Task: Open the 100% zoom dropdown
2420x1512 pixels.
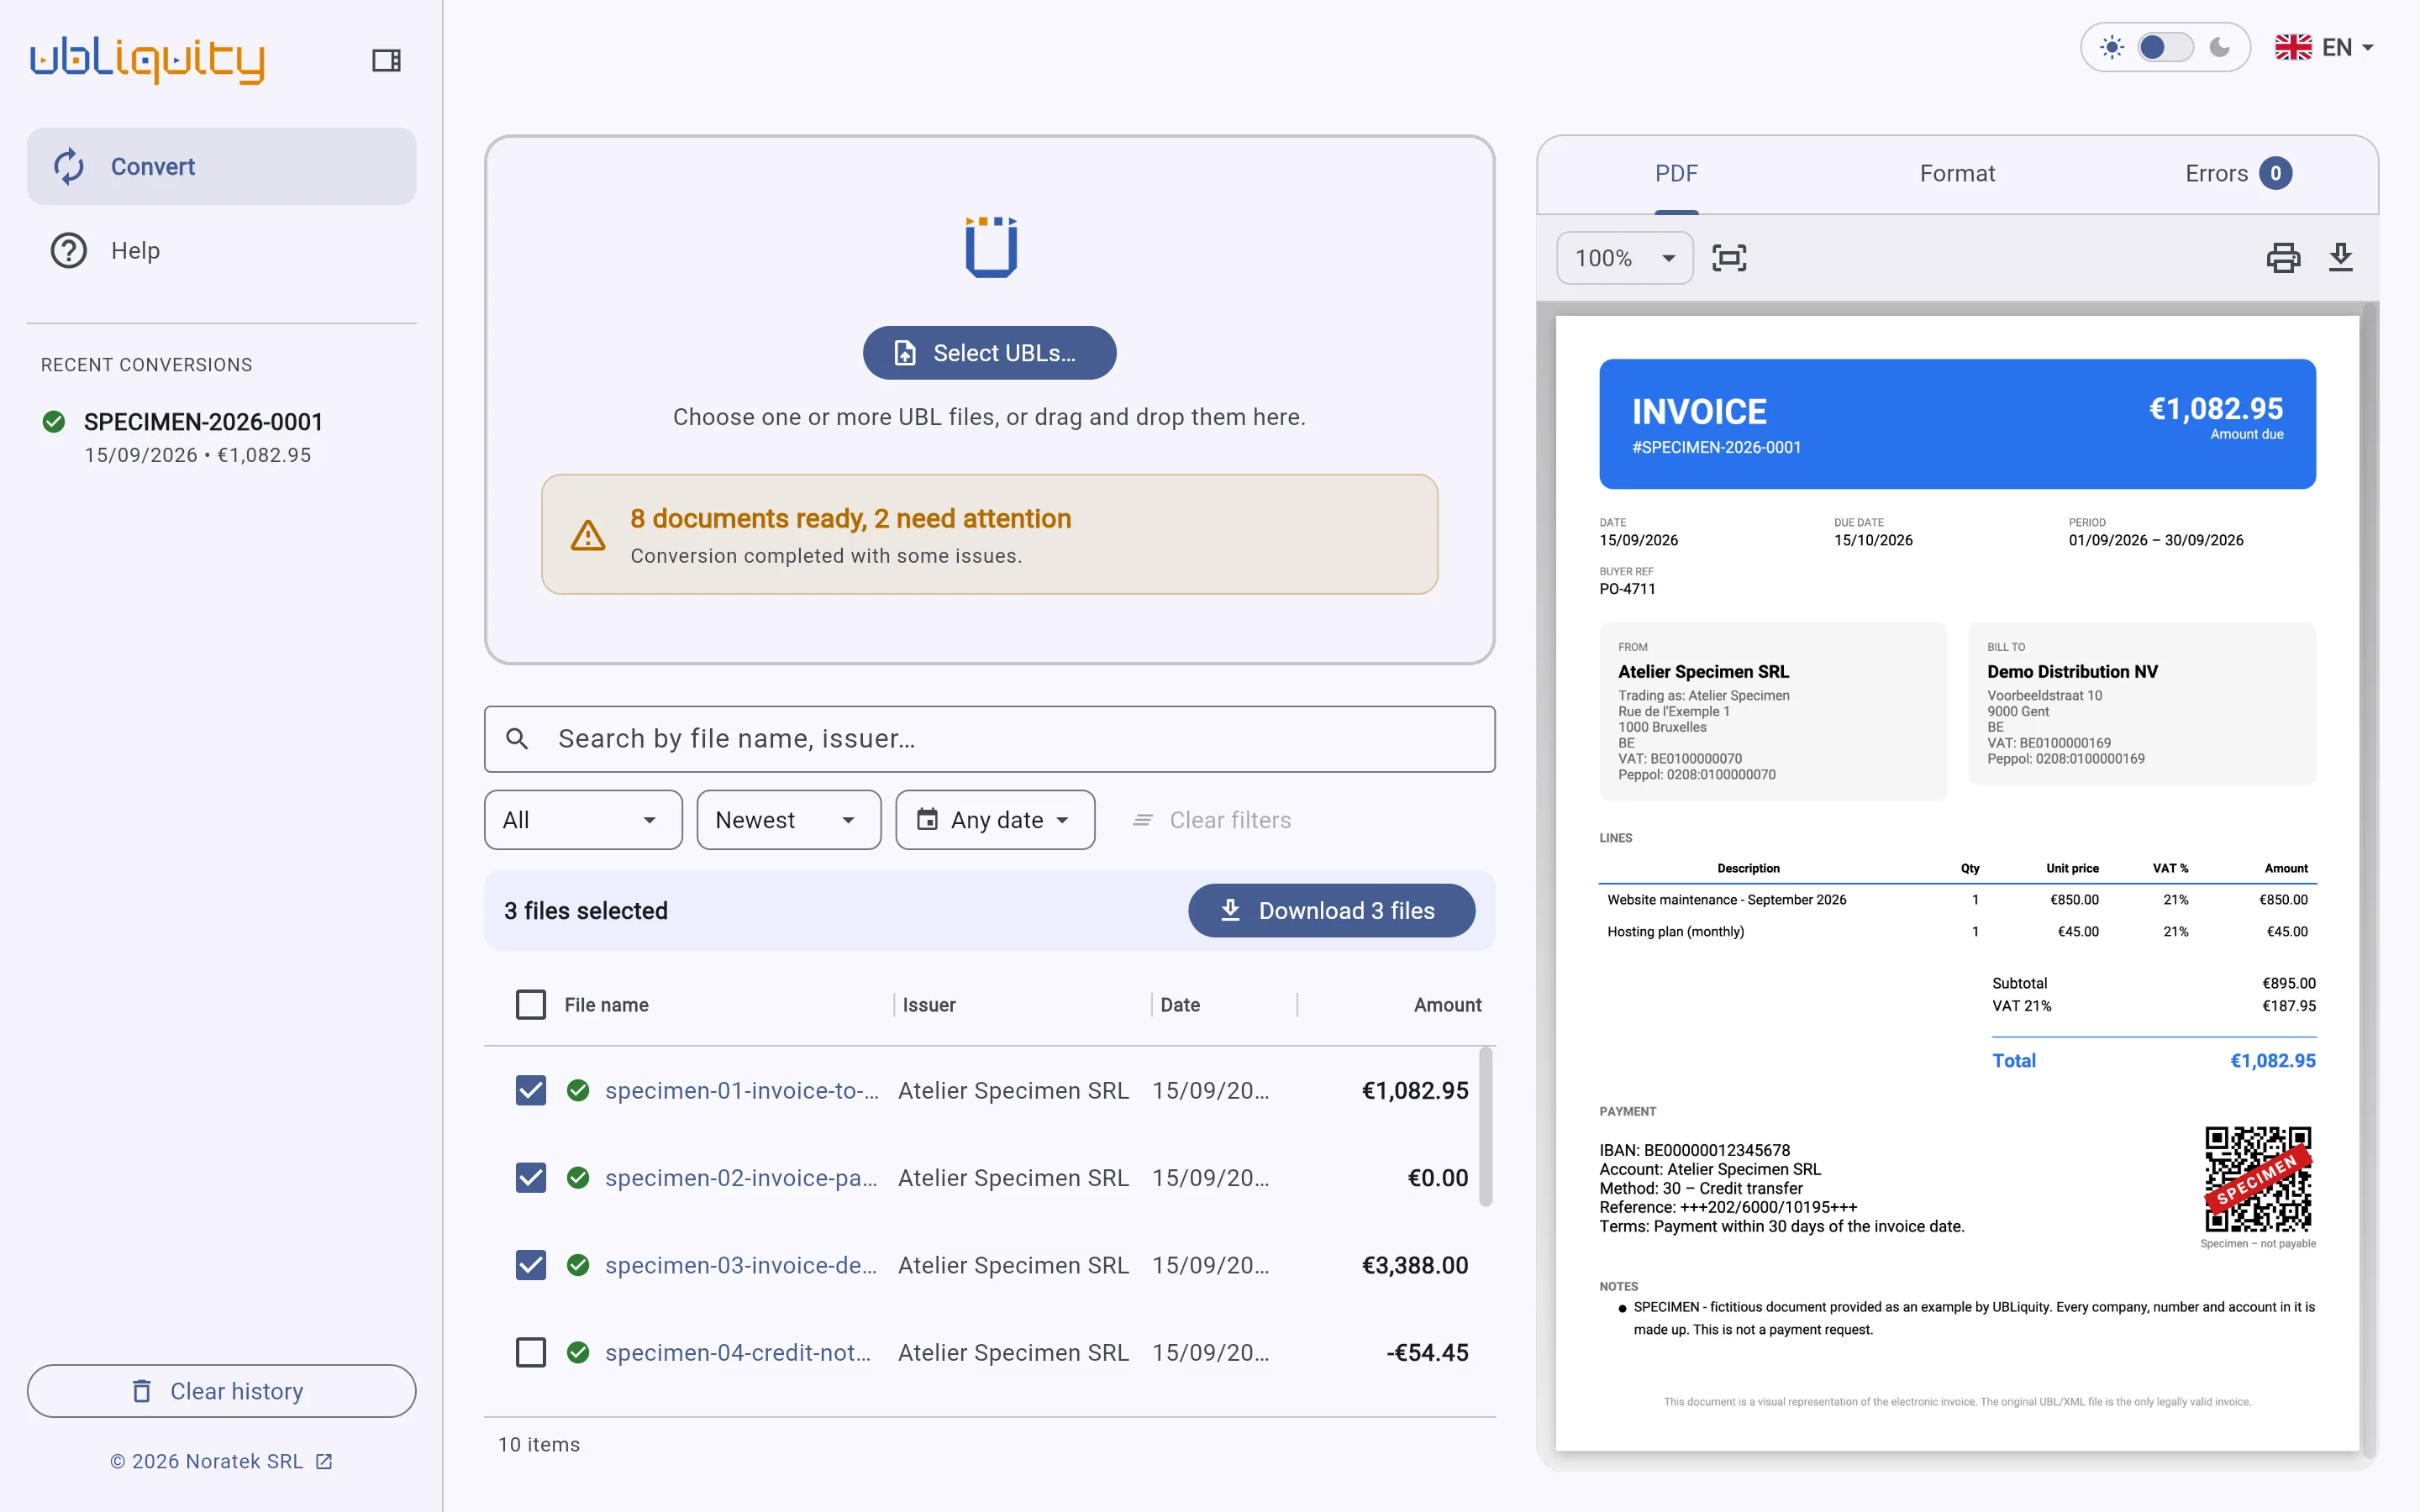Action: (1624, 258)
